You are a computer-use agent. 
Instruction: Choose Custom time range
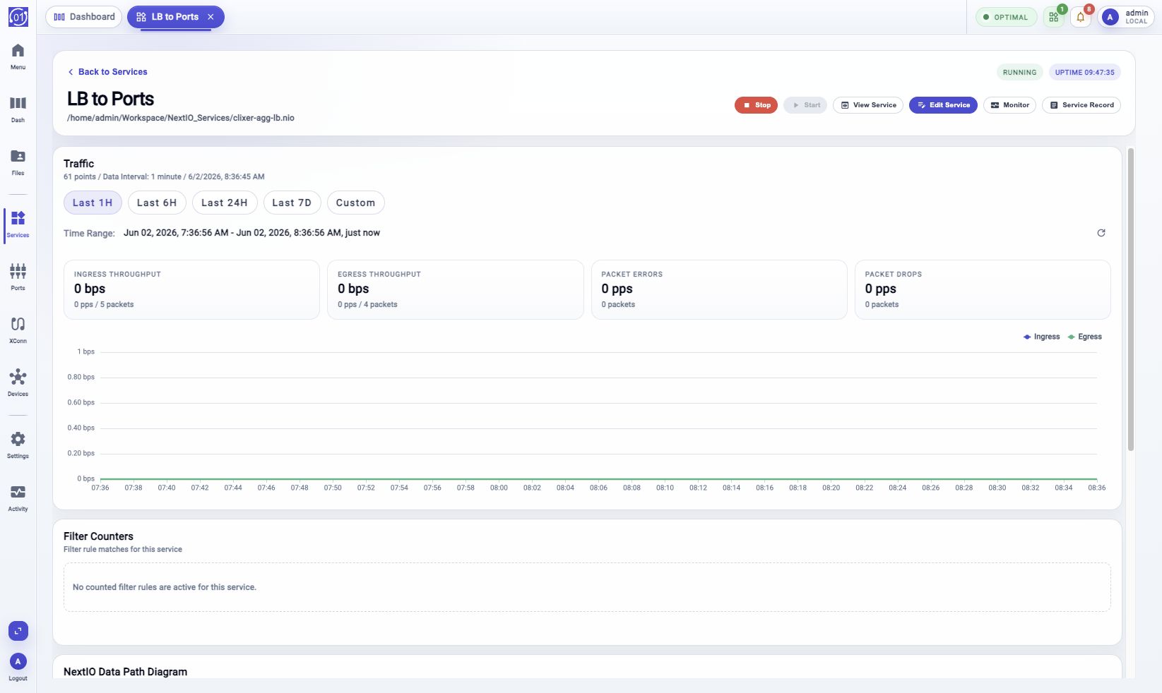click(x=355, y=203)
